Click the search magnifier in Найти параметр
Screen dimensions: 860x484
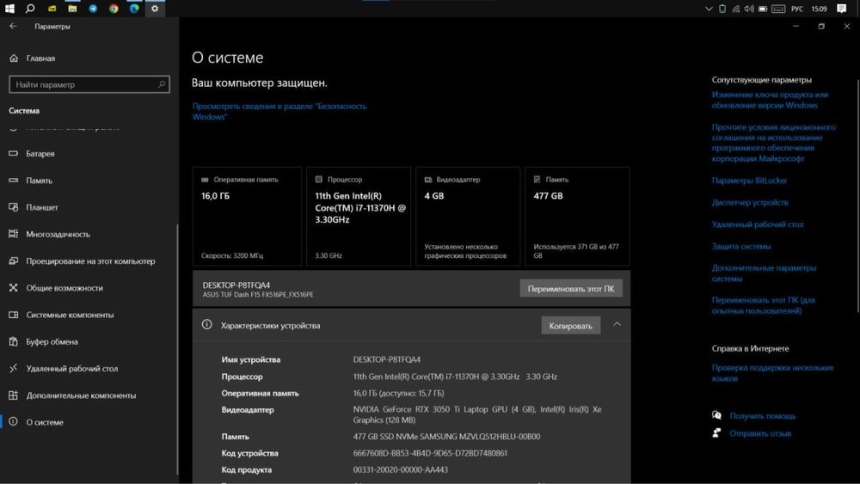tap(162, 84)
